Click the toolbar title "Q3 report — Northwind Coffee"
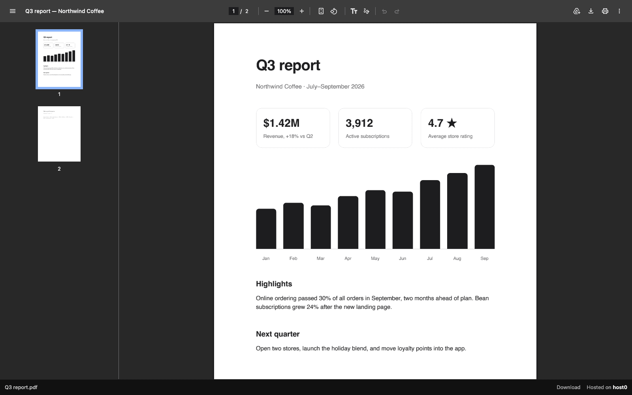 tap(64, 11)
